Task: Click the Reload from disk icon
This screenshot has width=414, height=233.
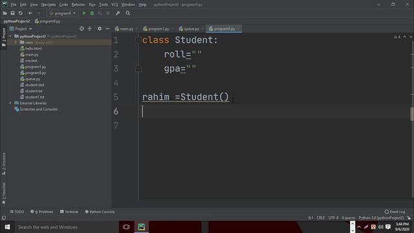Action: (x=20, y=13)
